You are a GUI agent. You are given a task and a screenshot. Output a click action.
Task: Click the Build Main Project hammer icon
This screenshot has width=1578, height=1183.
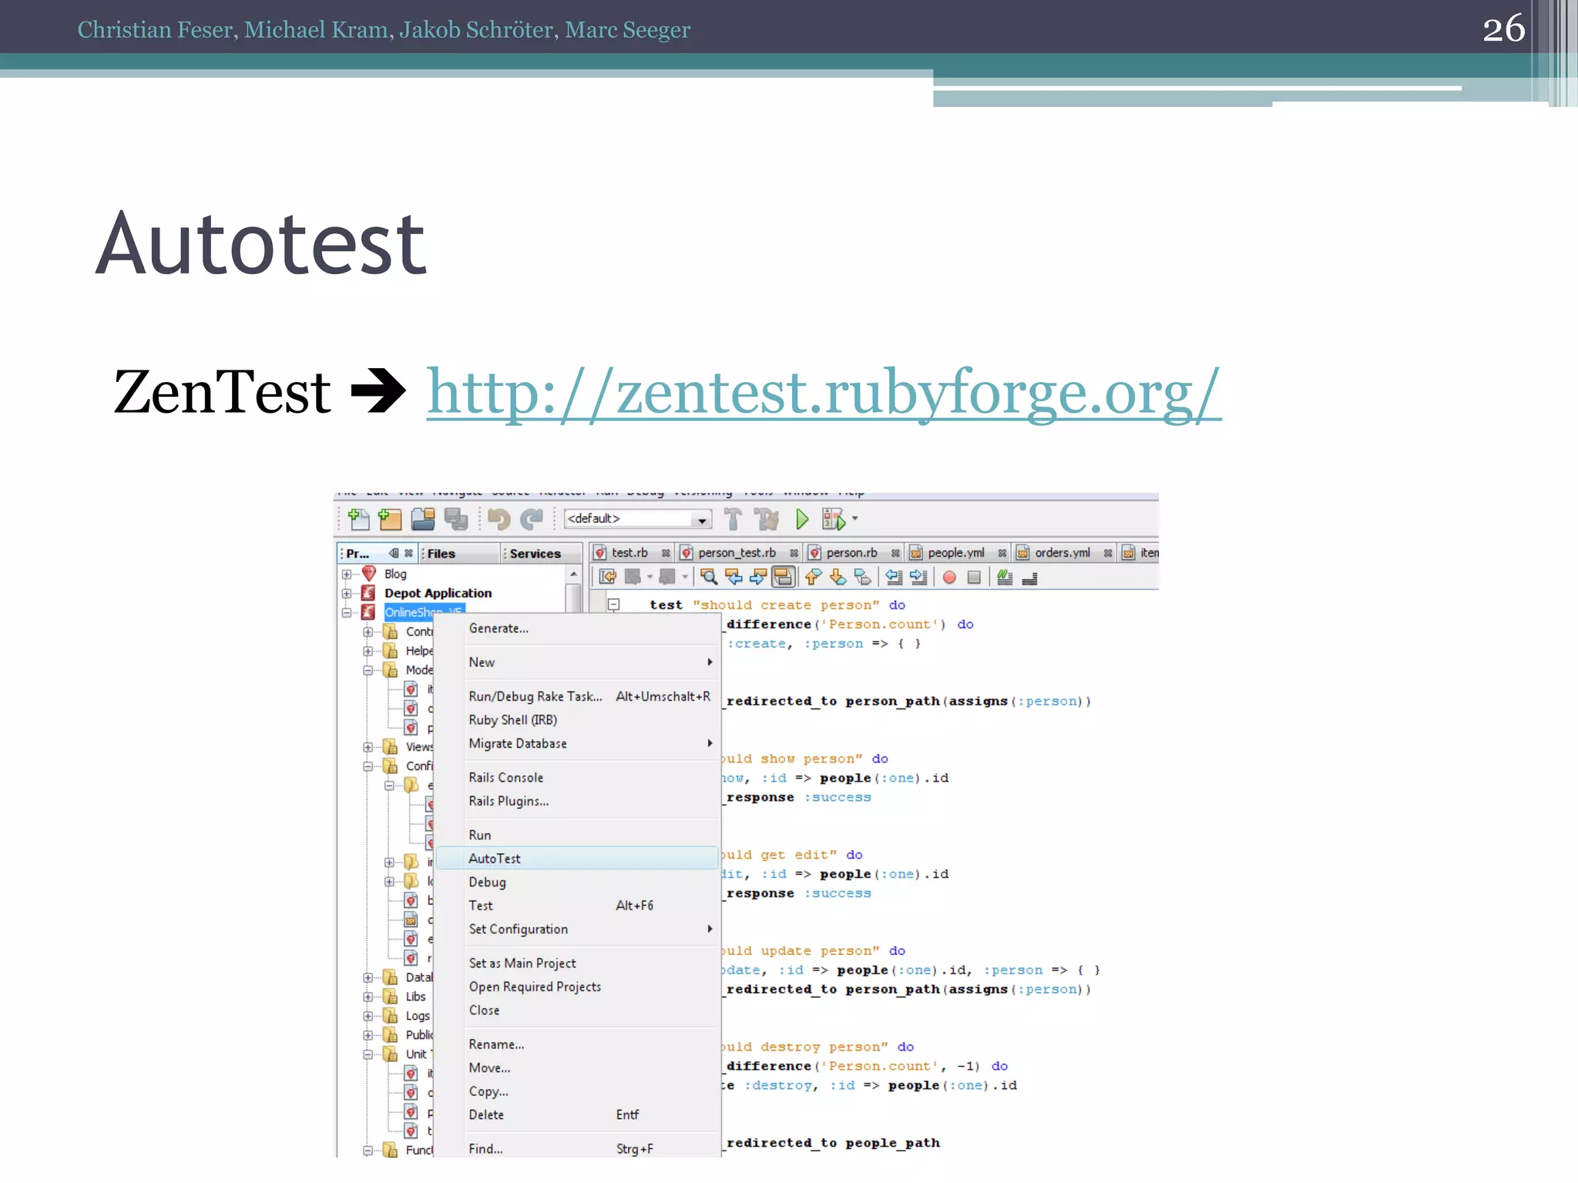coord(734,519)
